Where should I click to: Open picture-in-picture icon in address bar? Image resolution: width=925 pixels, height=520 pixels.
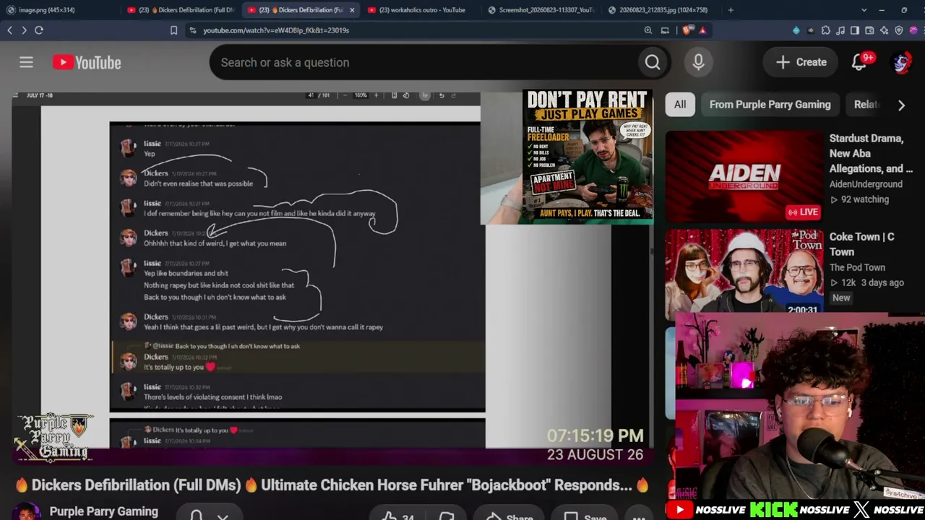click(666, 30)
